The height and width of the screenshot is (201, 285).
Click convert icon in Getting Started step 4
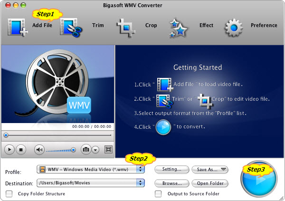(163, 127)
